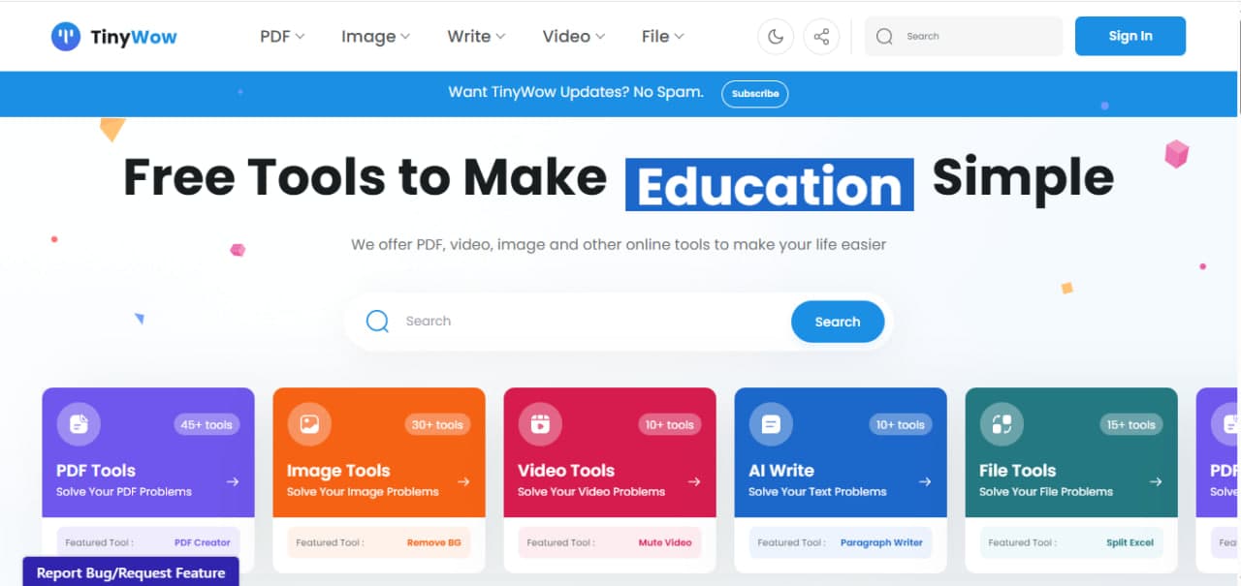Click the 10+ tools badge on Video Tools

coord(668,424)
